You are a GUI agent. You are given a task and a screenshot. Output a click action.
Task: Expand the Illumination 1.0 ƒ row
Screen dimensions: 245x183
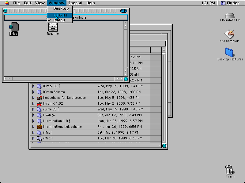tap(33, 121)
